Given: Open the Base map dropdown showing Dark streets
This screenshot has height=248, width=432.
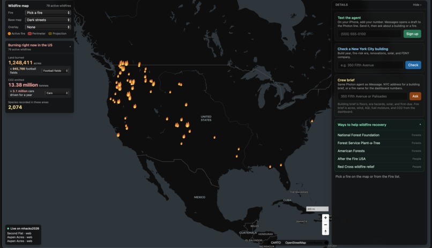Looking at the screenshot, I should point(48,20).
